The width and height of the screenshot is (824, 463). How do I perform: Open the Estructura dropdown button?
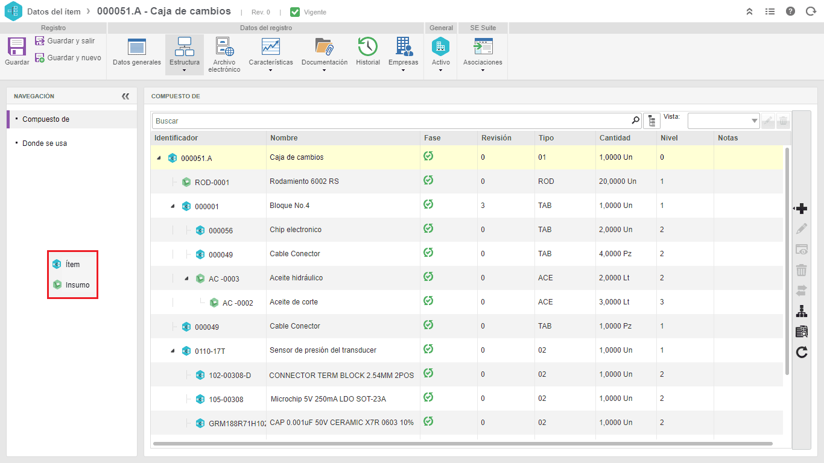pos(185,54)
